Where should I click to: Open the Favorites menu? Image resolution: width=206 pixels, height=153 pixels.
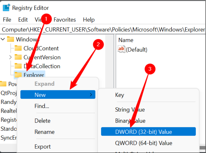pos(65,20)
